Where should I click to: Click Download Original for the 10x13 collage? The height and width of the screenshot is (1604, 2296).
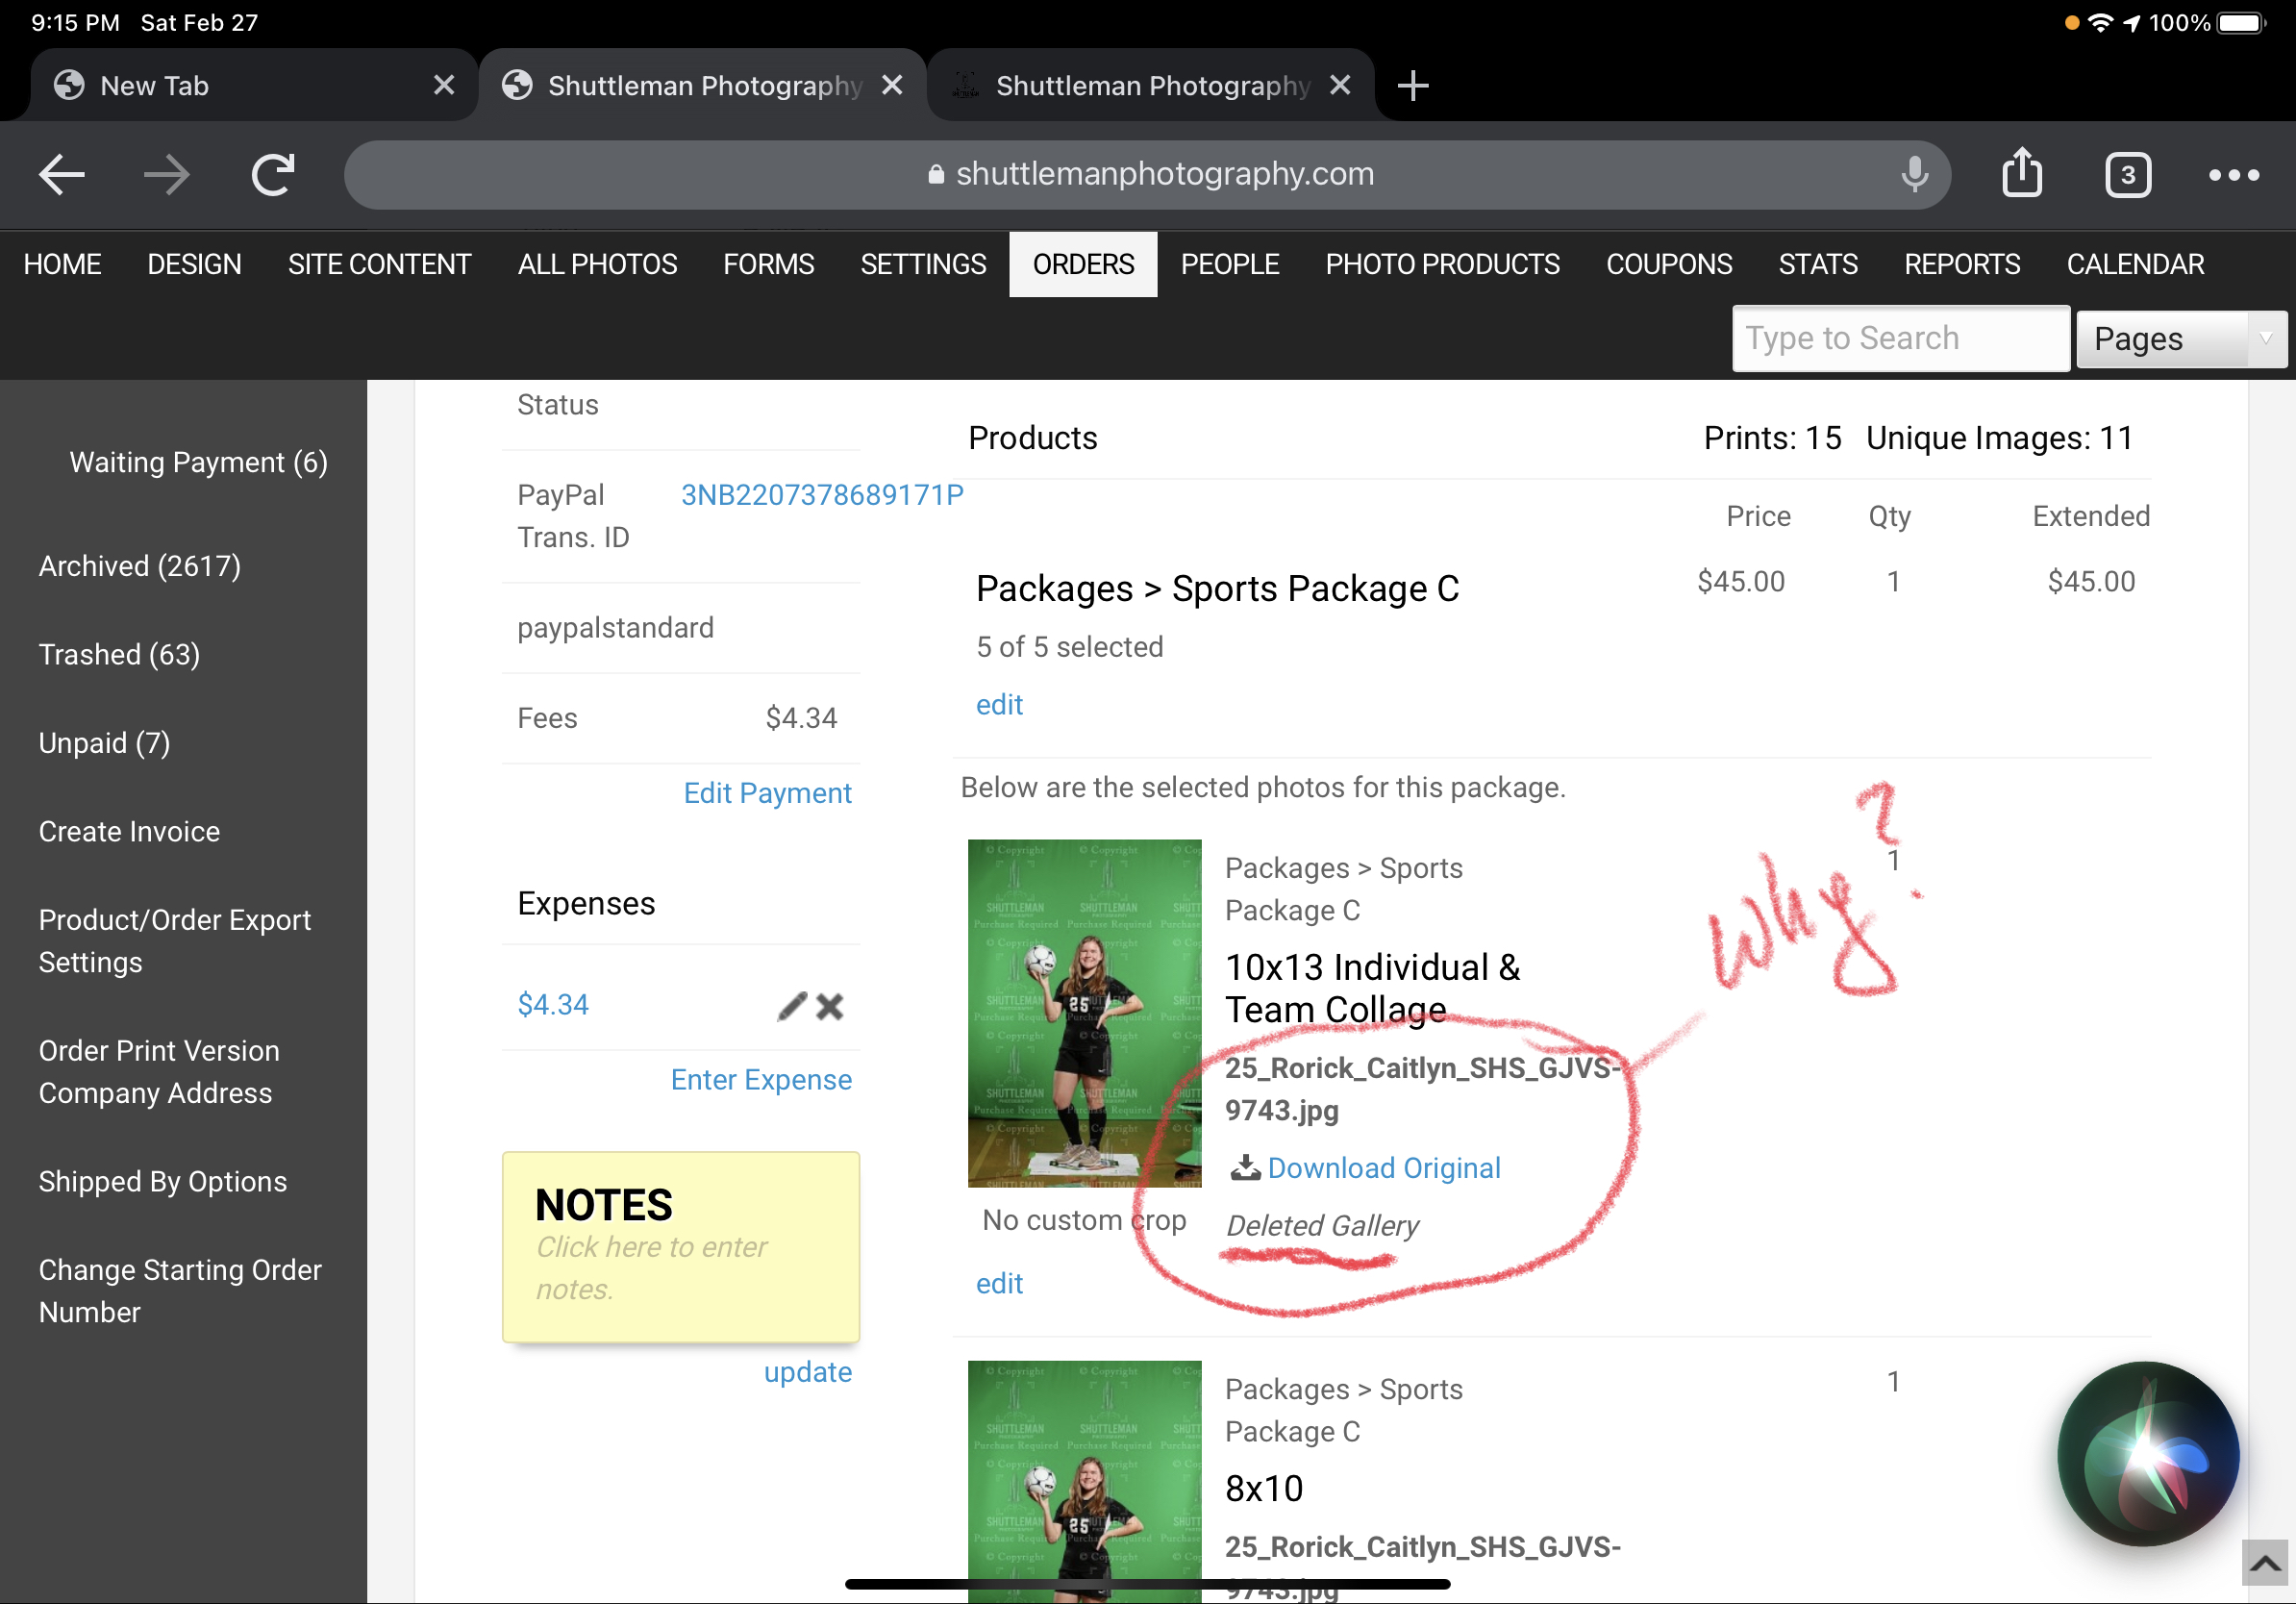[1383, 1168]
